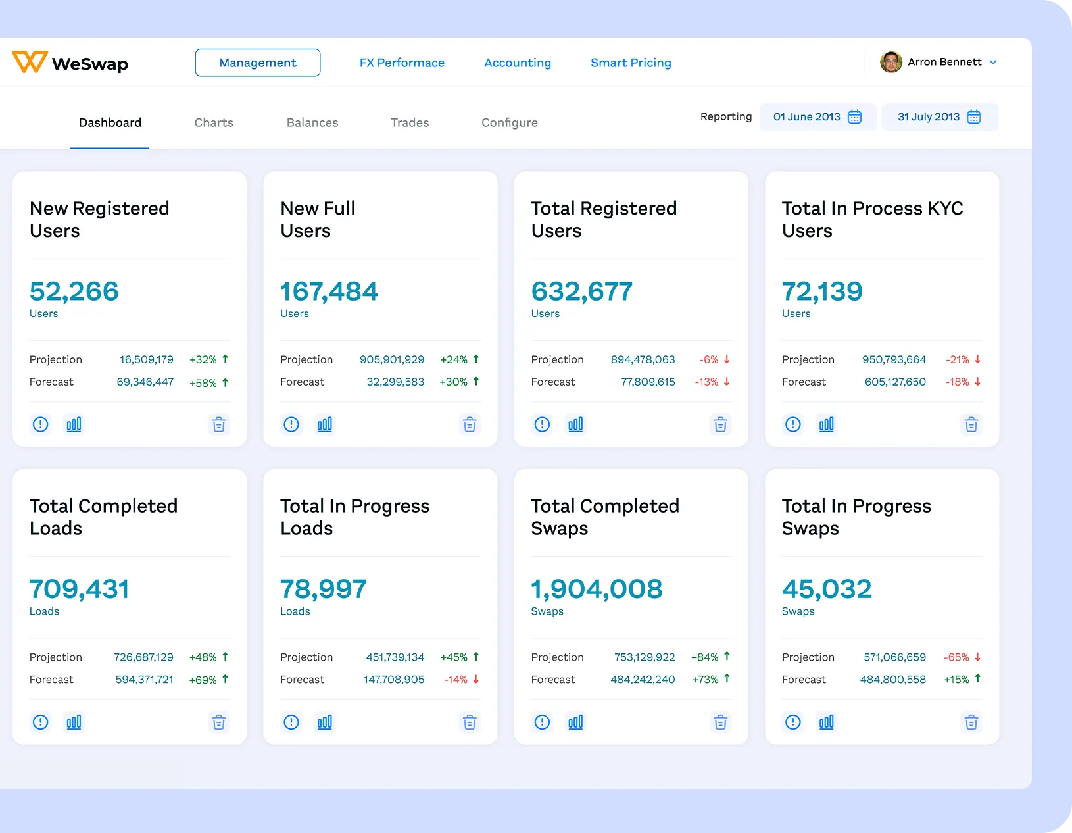Click Arron Bennett's profile avatar
The height and width of the screenshot is (833, 1072).
coord(891,63)
